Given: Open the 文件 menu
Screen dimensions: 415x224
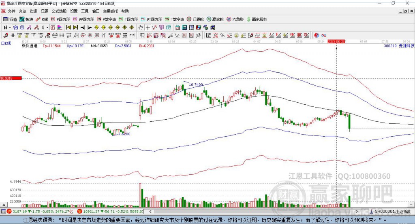Looking at the screenshot, I should tap(11, 11).
